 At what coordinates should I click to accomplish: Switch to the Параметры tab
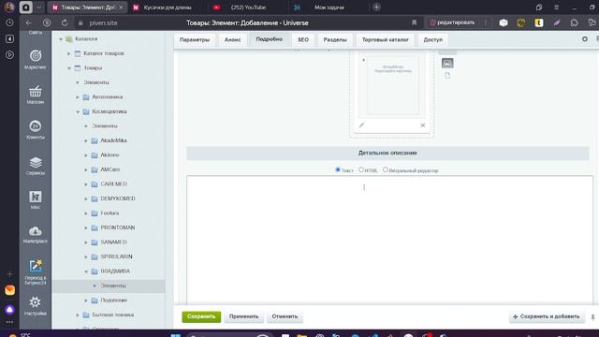point(195,39)
